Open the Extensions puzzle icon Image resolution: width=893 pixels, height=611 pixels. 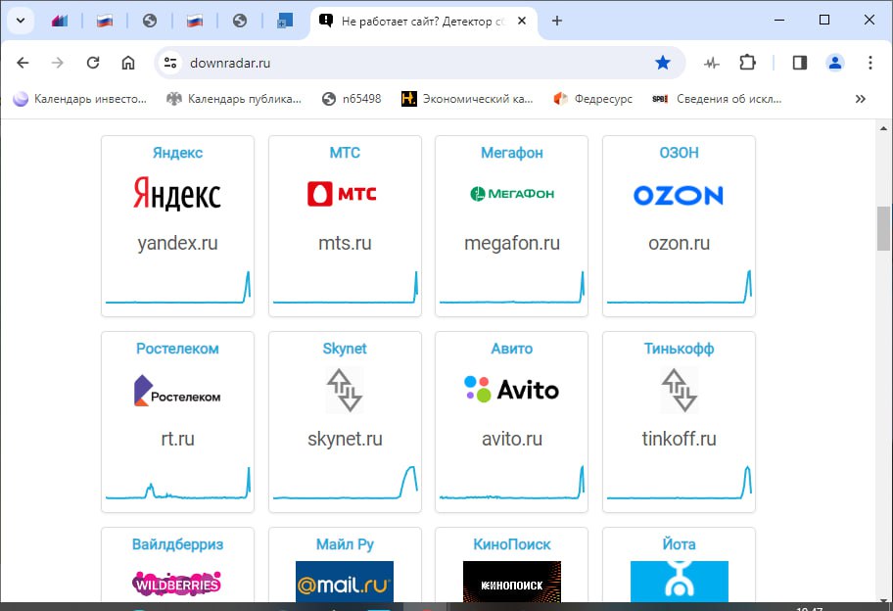[748, 63]
